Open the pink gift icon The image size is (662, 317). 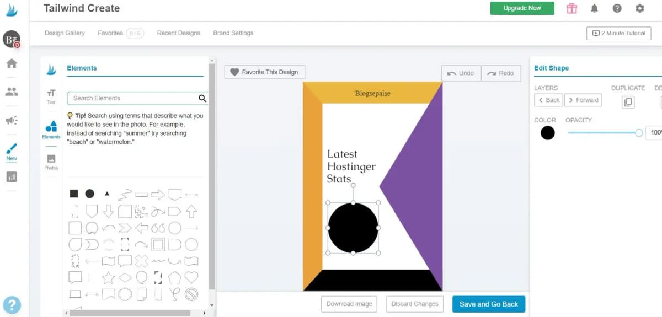point(572,8)
